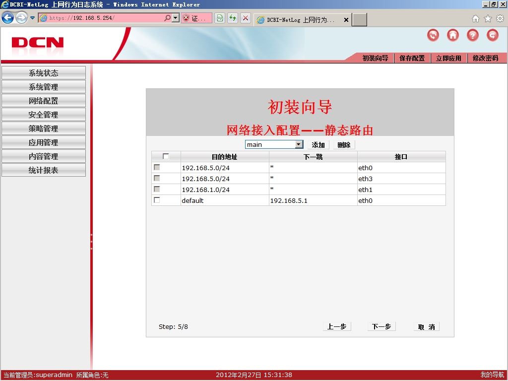Viewport: 508px width, 381px height.
Task: Open the 系统状态 sidebar menu
Action: pos(44,73)
